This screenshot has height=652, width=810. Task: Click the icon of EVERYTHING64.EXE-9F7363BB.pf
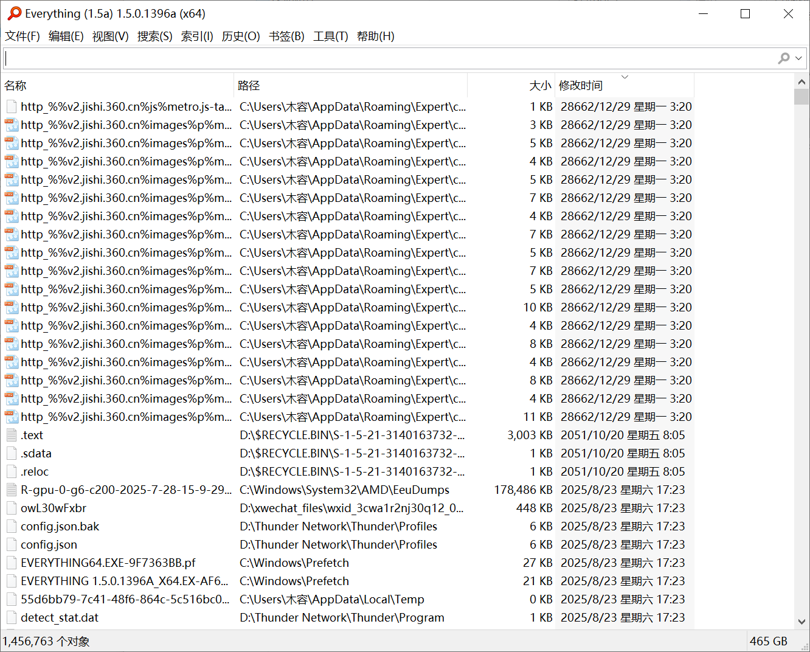click(x=12, y=563)
